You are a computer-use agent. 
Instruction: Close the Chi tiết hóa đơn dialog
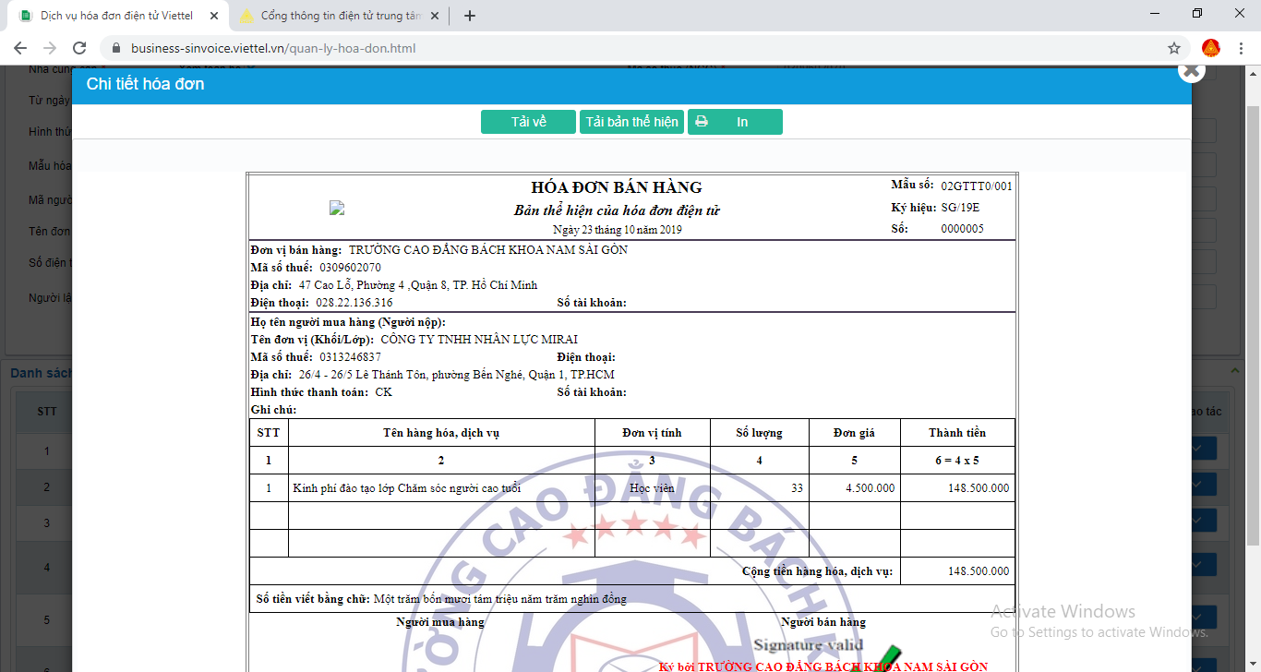coord(1191,70)
